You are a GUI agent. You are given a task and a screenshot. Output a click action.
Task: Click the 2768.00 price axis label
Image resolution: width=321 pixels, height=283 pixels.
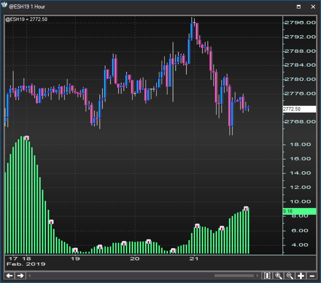(x=300, y=122)
